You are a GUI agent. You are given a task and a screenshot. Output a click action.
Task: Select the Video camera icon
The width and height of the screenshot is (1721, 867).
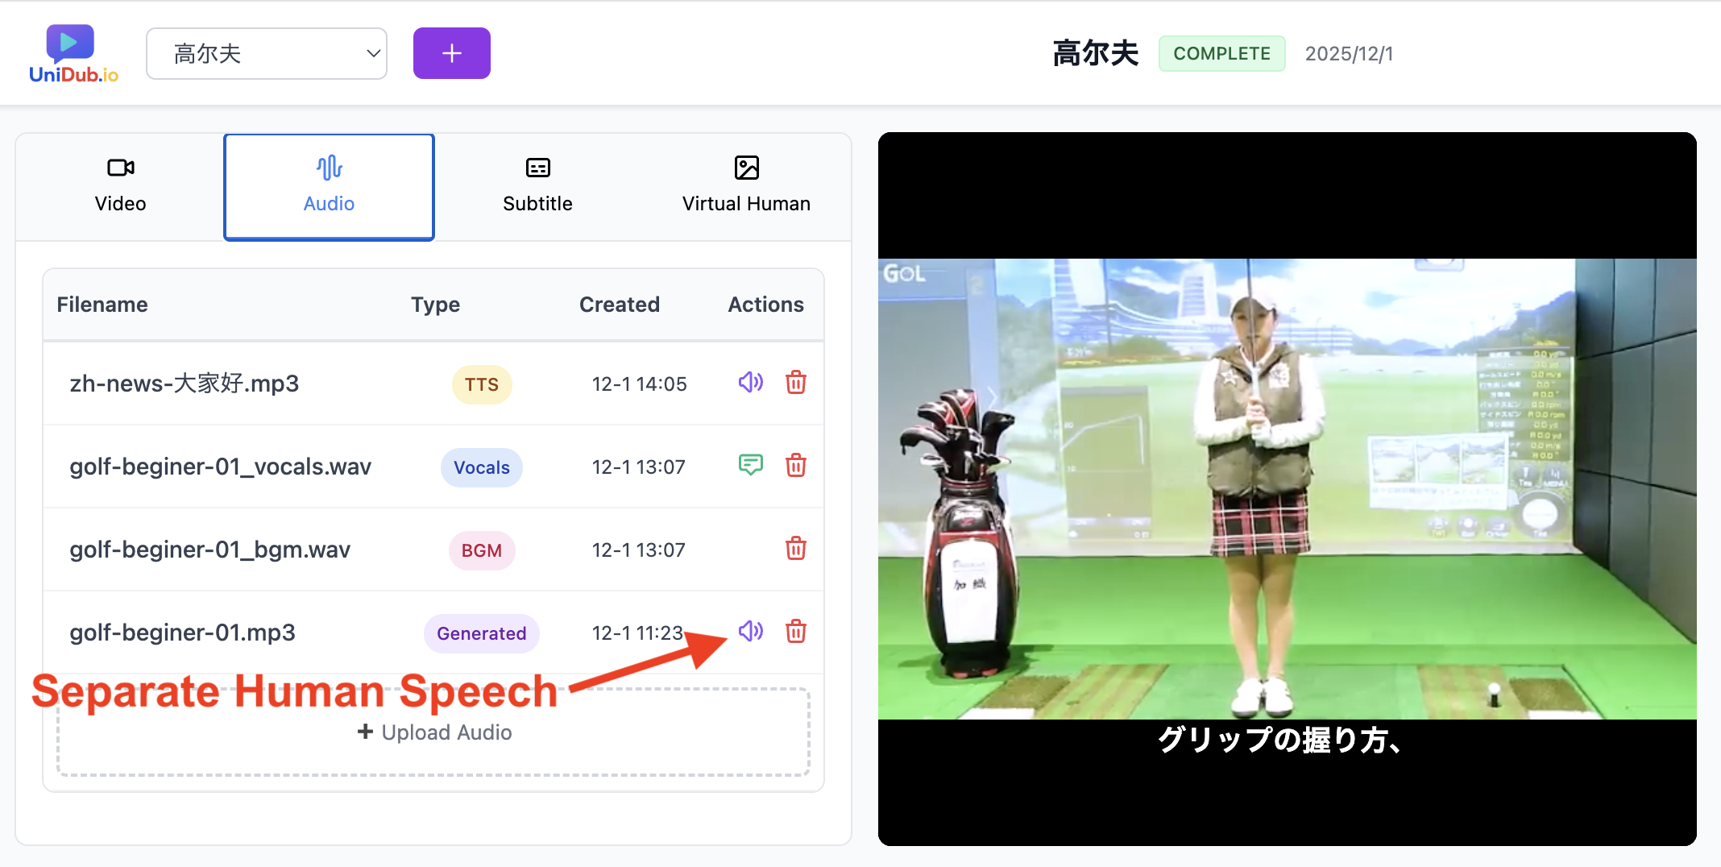coord(120,168)
